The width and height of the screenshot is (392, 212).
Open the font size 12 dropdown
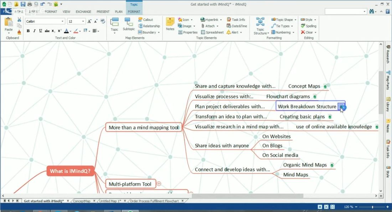click(83, 21)
